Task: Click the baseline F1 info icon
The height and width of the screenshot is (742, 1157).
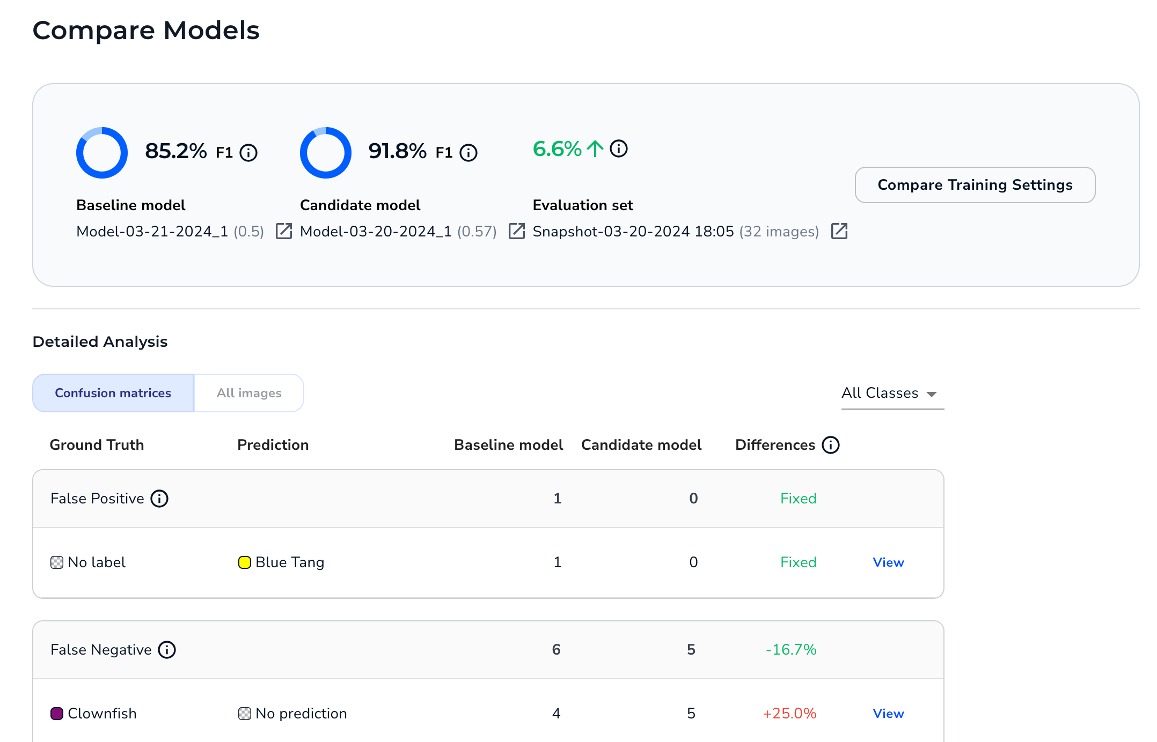Action: click(x=248, y=153)
